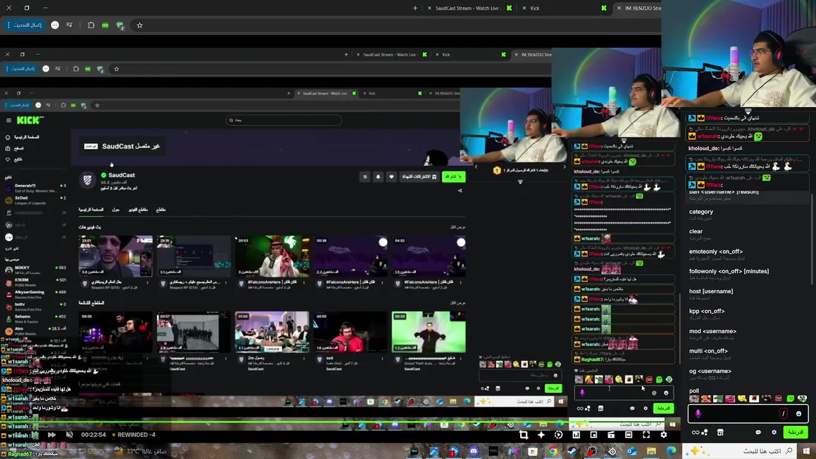
Task: Click the gift subscriptions button beside follow
Action: pos(419,177)
